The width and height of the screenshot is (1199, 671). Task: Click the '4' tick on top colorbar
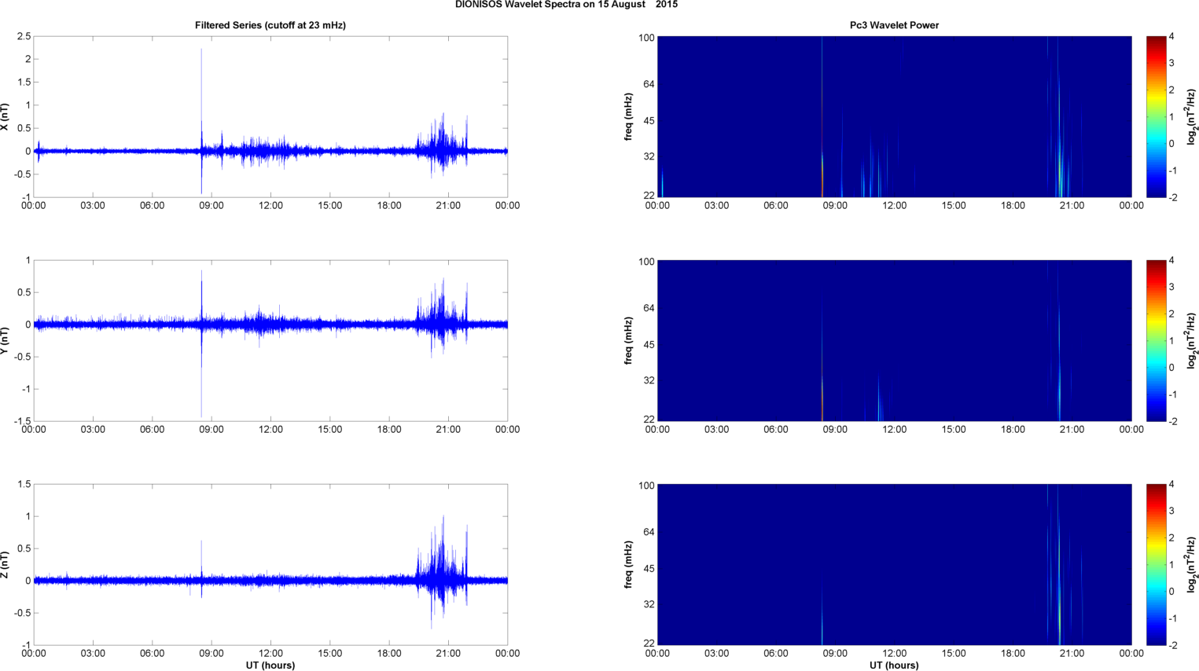coord(1171,36)
